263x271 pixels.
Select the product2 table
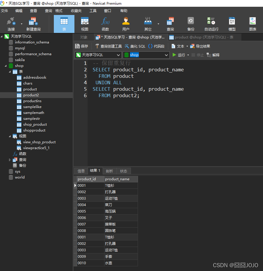(x=31, y=95)
